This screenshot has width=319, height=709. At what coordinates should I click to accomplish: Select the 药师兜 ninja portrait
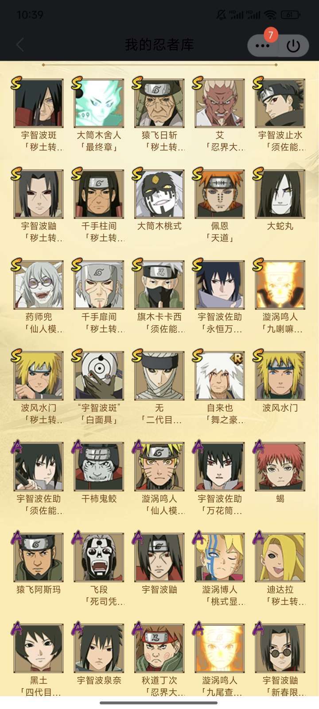click(x=39, y=285)
